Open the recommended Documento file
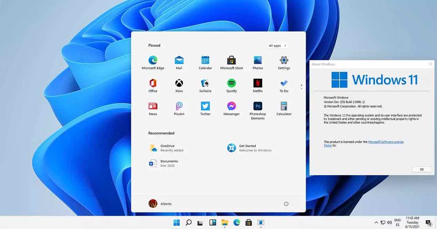 (164, 163)
